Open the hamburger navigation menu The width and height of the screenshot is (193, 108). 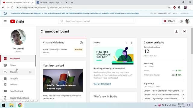[x=5, y=21]
